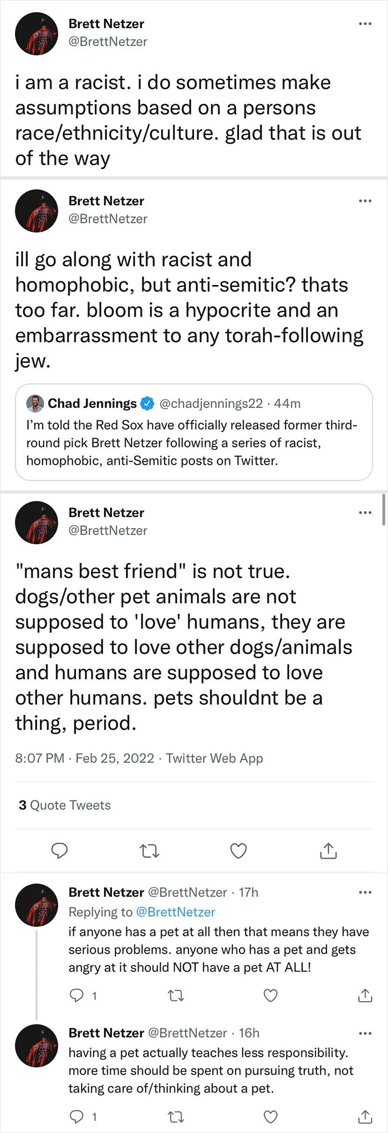Click the reply icon under the pets tweet
388x1133 pixels.
(x=59, y=850)
